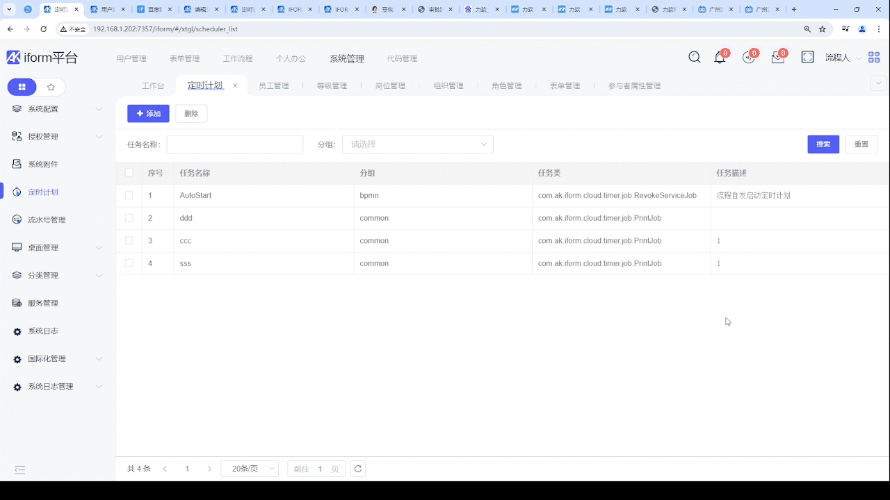Open the app grid icon at top right

[x=874, y=58]
